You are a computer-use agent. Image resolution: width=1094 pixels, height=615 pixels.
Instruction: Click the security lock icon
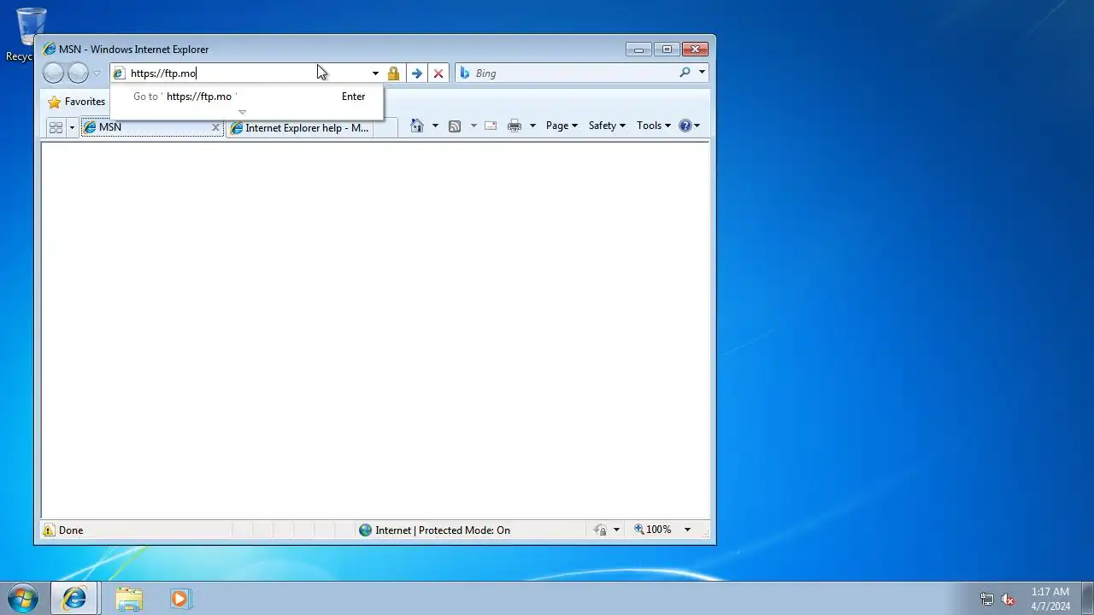pos(393,73)
